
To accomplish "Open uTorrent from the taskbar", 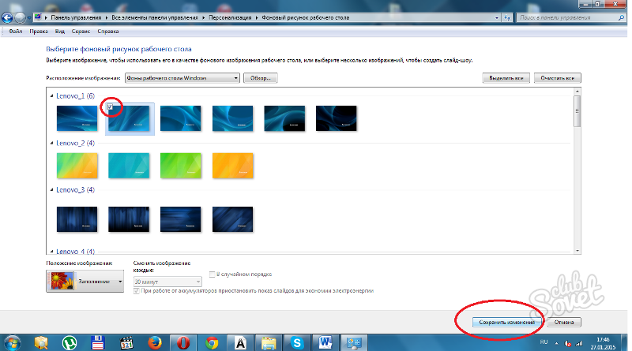I will coord(70,342).
